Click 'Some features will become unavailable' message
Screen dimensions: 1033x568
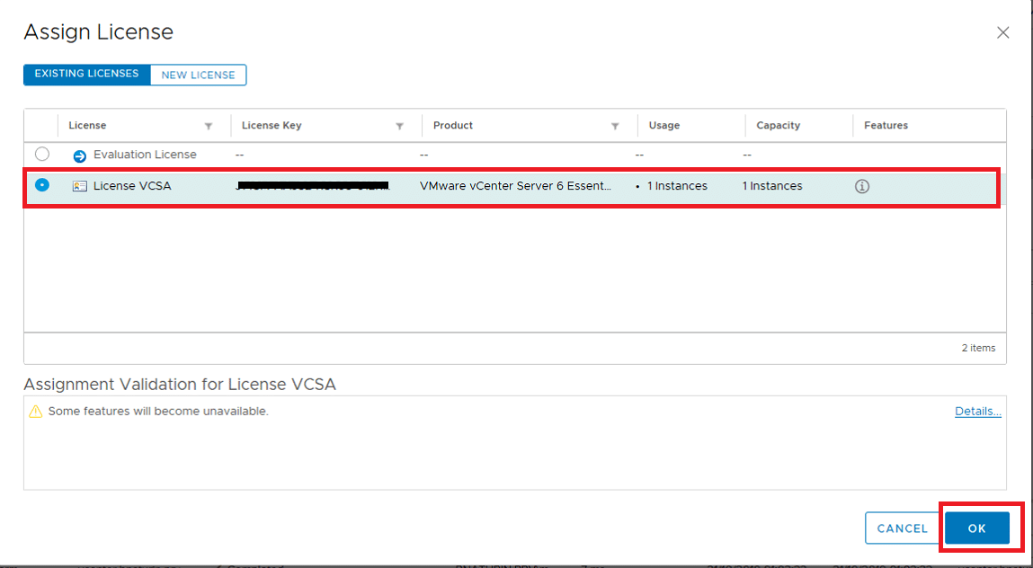(x=158, y=412)
